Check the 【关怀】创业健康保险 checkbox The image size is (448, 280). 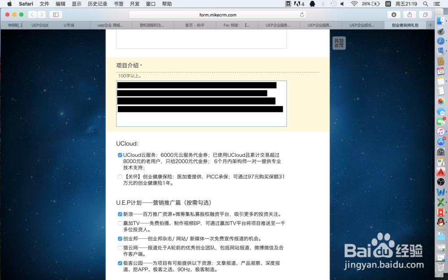(x=120, y=177)
